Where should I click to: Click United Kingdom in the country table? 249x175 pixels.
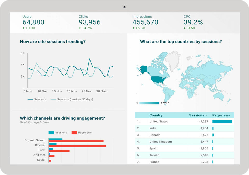click(x=161, y=142)
